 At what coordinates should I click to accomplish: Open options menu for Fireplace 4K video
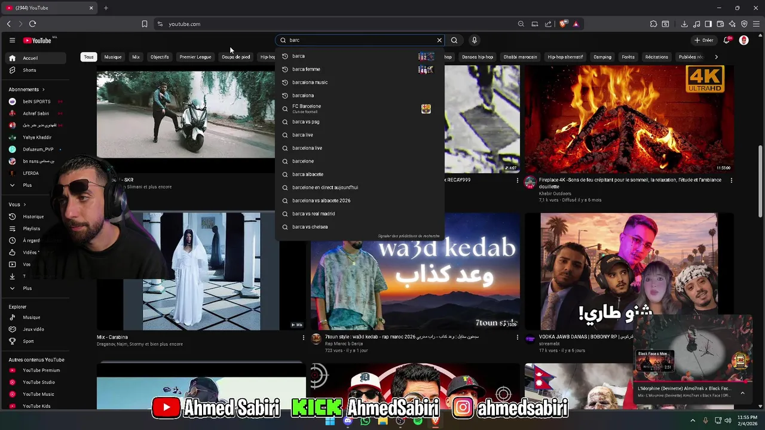[731, 180]
